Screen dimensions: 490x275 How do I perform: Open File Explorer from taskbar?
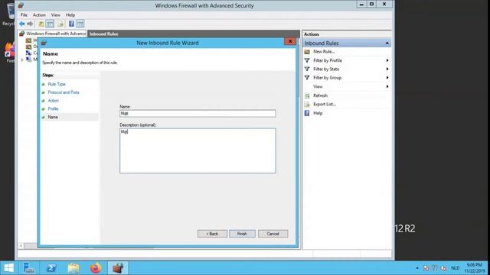pos(73,268)
